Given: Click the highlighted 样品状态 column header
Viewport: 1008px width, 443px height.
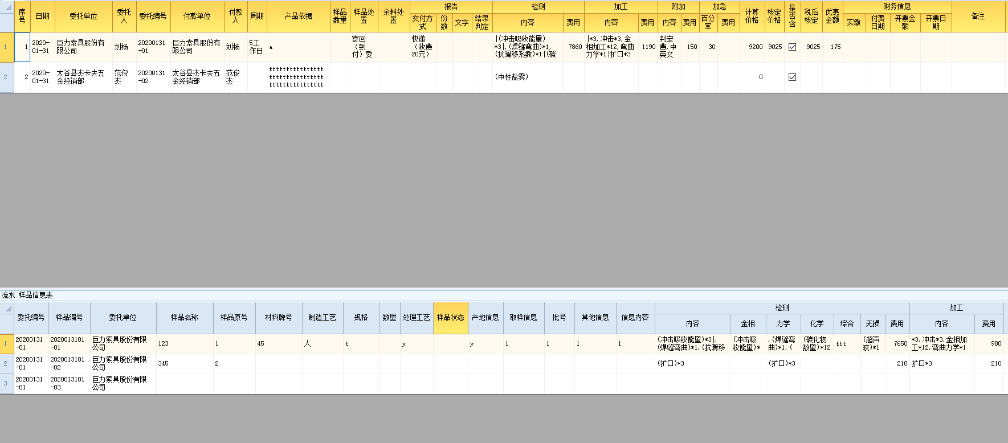Looking at the screenshot, I should click(451, 317).
